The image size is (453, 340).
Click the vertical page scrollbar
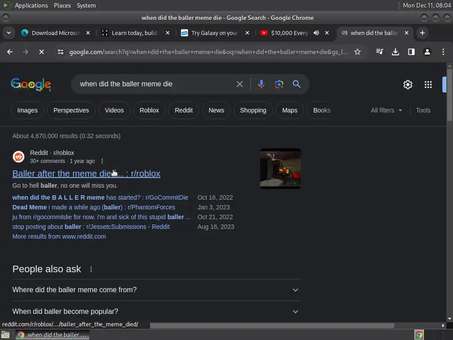(449, 96)
